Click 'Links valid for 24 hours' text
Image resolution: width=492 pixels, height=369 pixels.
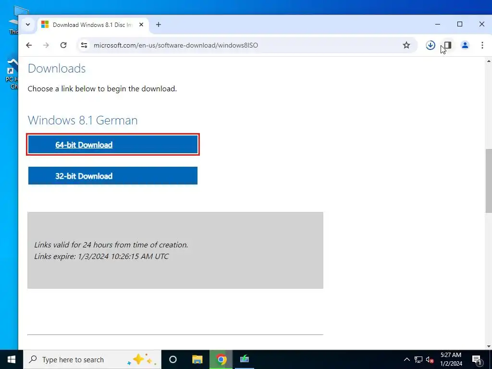point(74,245)
